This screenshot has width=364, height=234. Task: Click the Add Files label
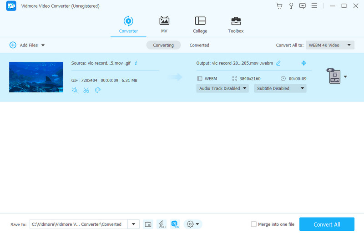coord(29,45)
